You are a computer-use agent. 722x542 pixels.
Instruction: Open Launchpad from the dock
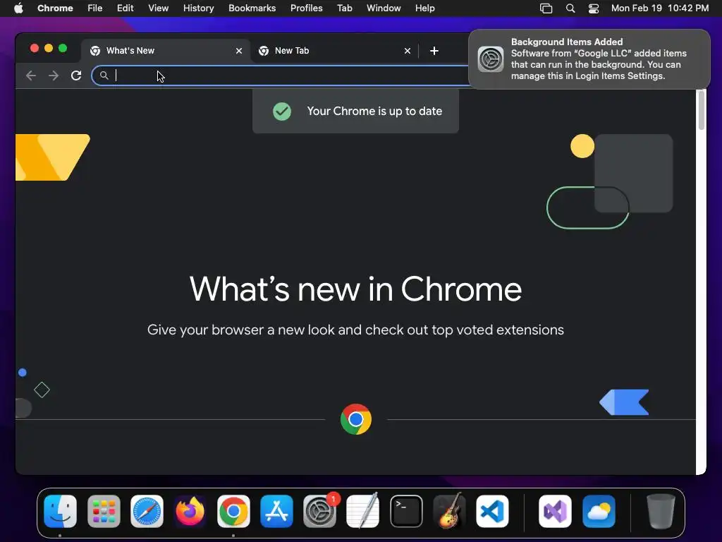tap(104, 511)
